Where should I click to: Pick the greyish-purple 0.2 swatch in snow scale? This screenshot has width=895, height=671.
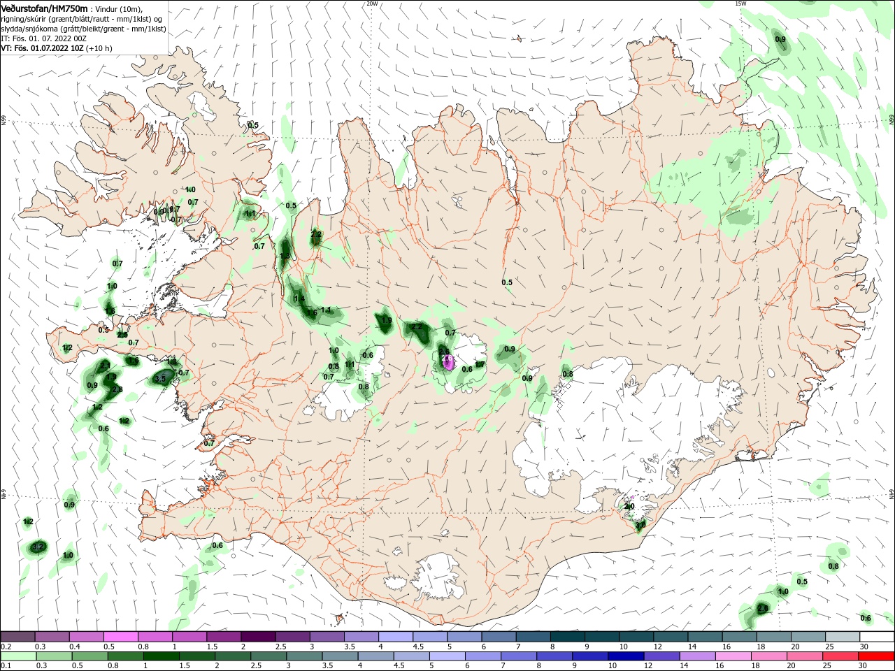click(x=17, y=637)
